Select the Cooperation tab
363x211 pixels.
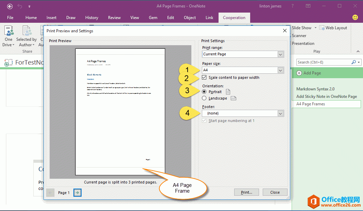click(234, 18)
